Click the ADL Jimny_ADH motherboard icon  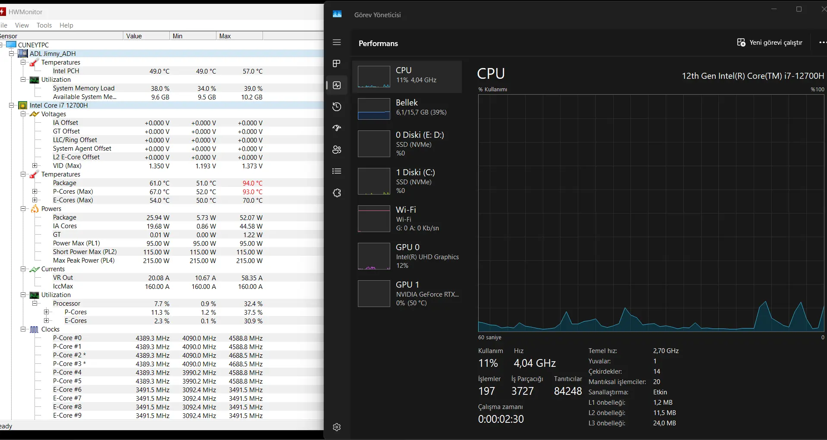23,54
